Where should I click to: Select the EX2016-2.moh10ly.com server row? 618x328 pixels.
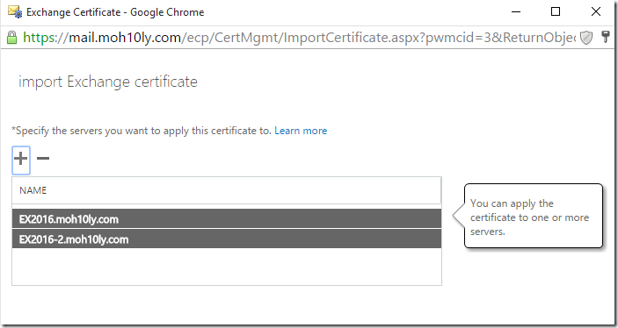coord(227,239)
